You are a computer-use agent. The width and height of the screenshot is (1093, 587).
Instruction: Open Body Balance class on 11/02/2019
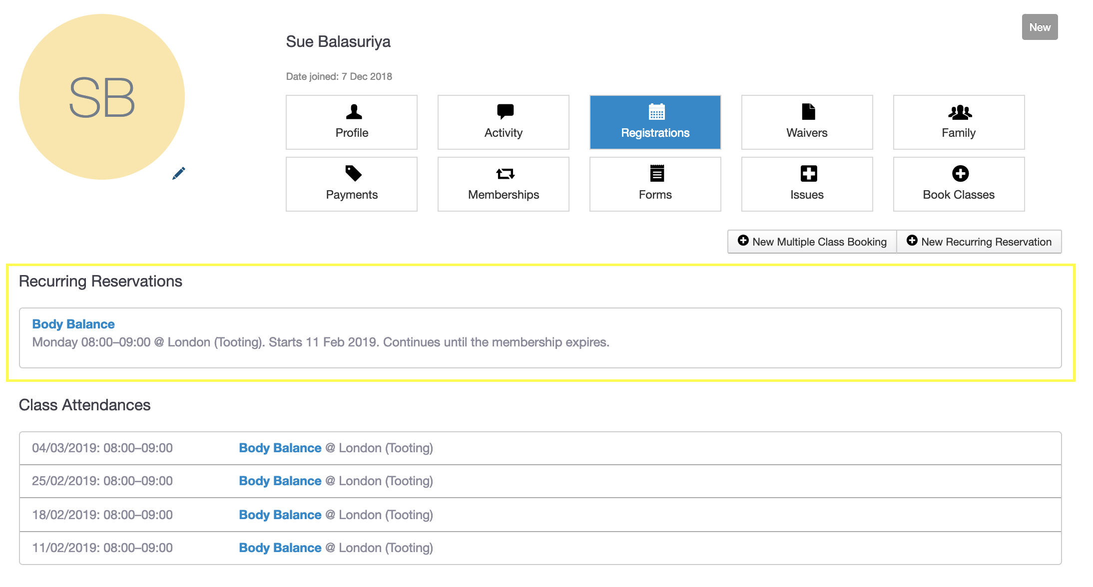click(x=280, y=548)
